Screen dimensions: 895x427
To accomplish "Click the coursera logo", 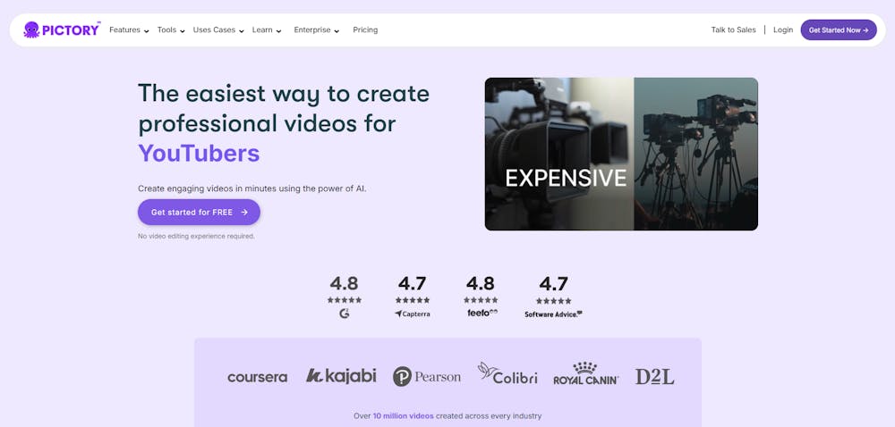I will tap(258, 377).
